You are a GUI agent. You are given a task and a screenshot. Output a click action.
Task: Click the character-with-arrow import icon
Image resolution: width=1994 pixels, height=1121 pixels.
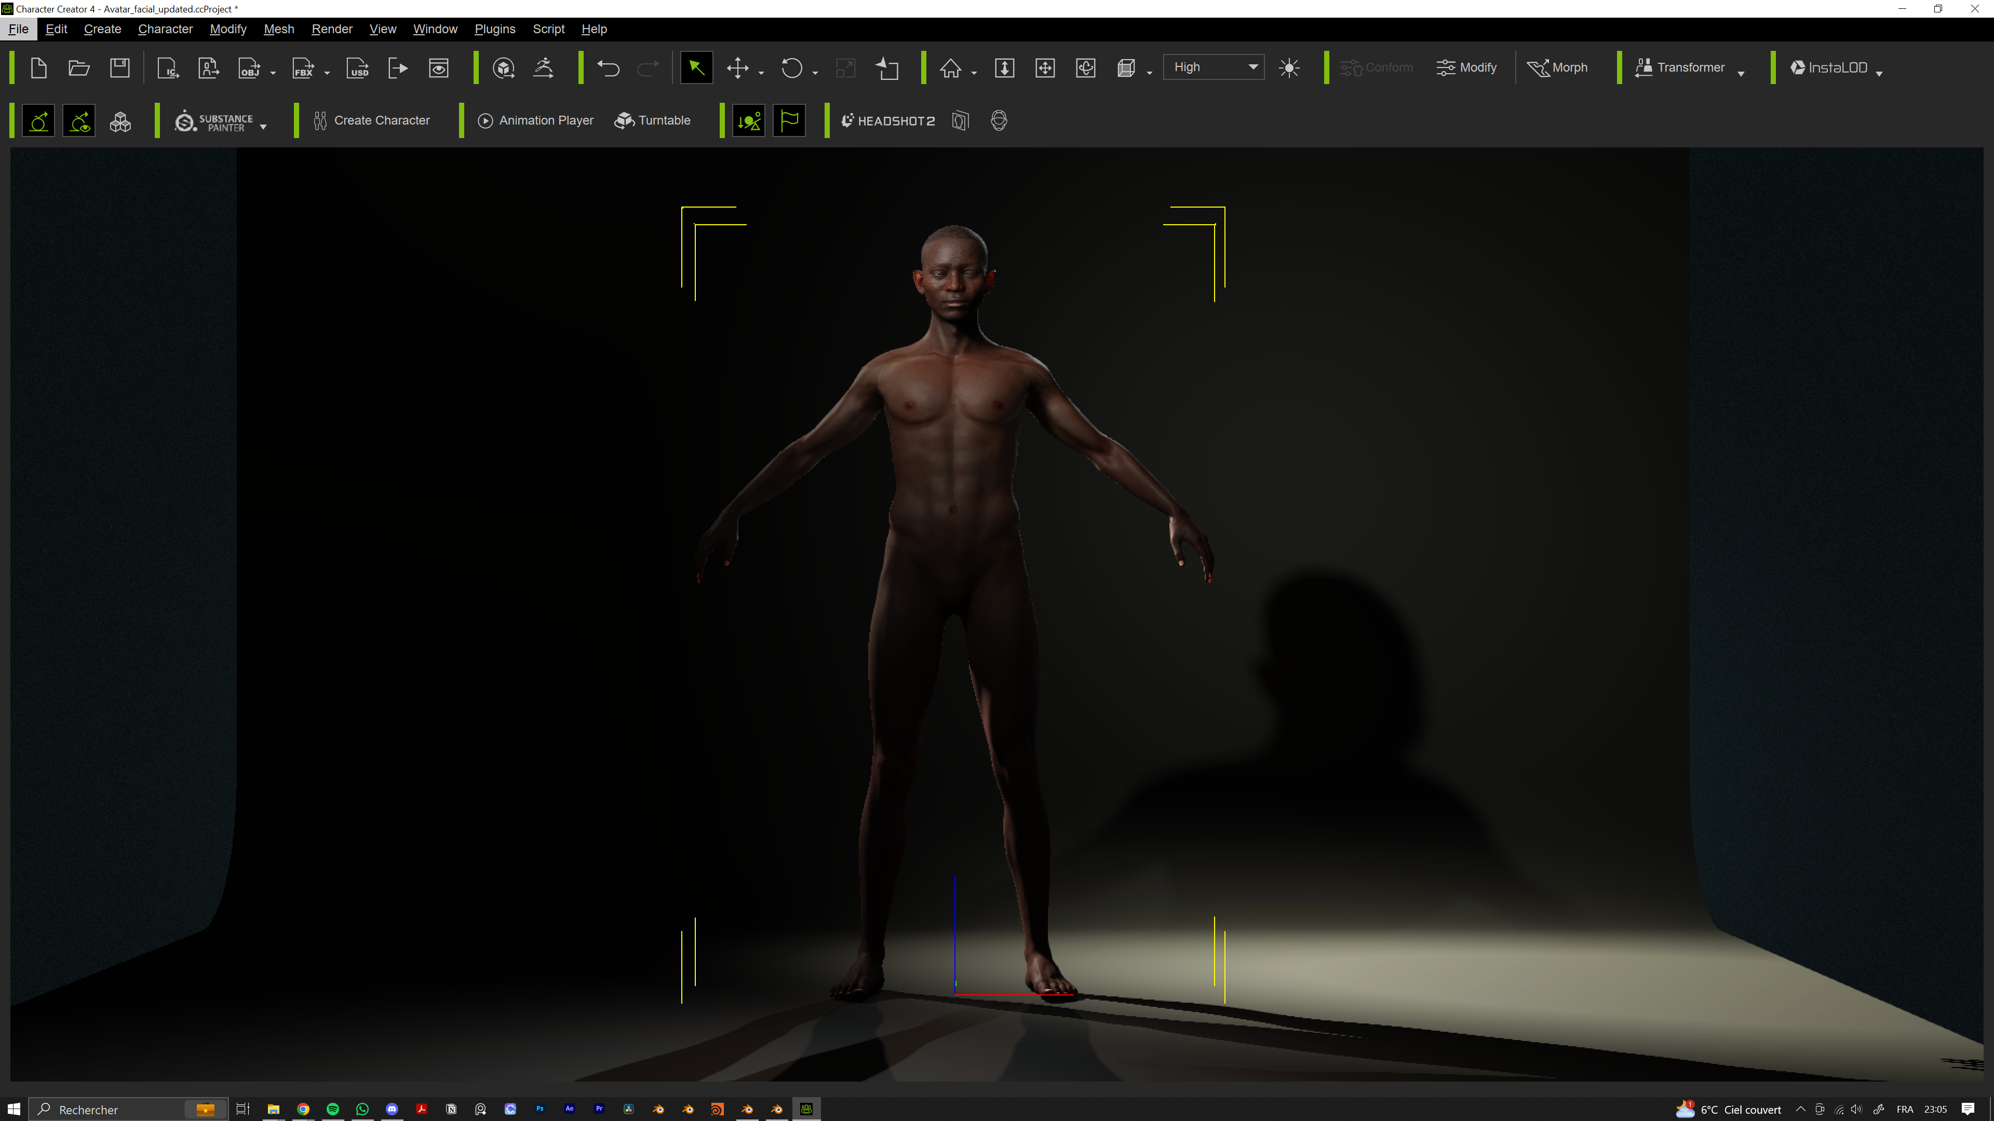coord(208,68)
